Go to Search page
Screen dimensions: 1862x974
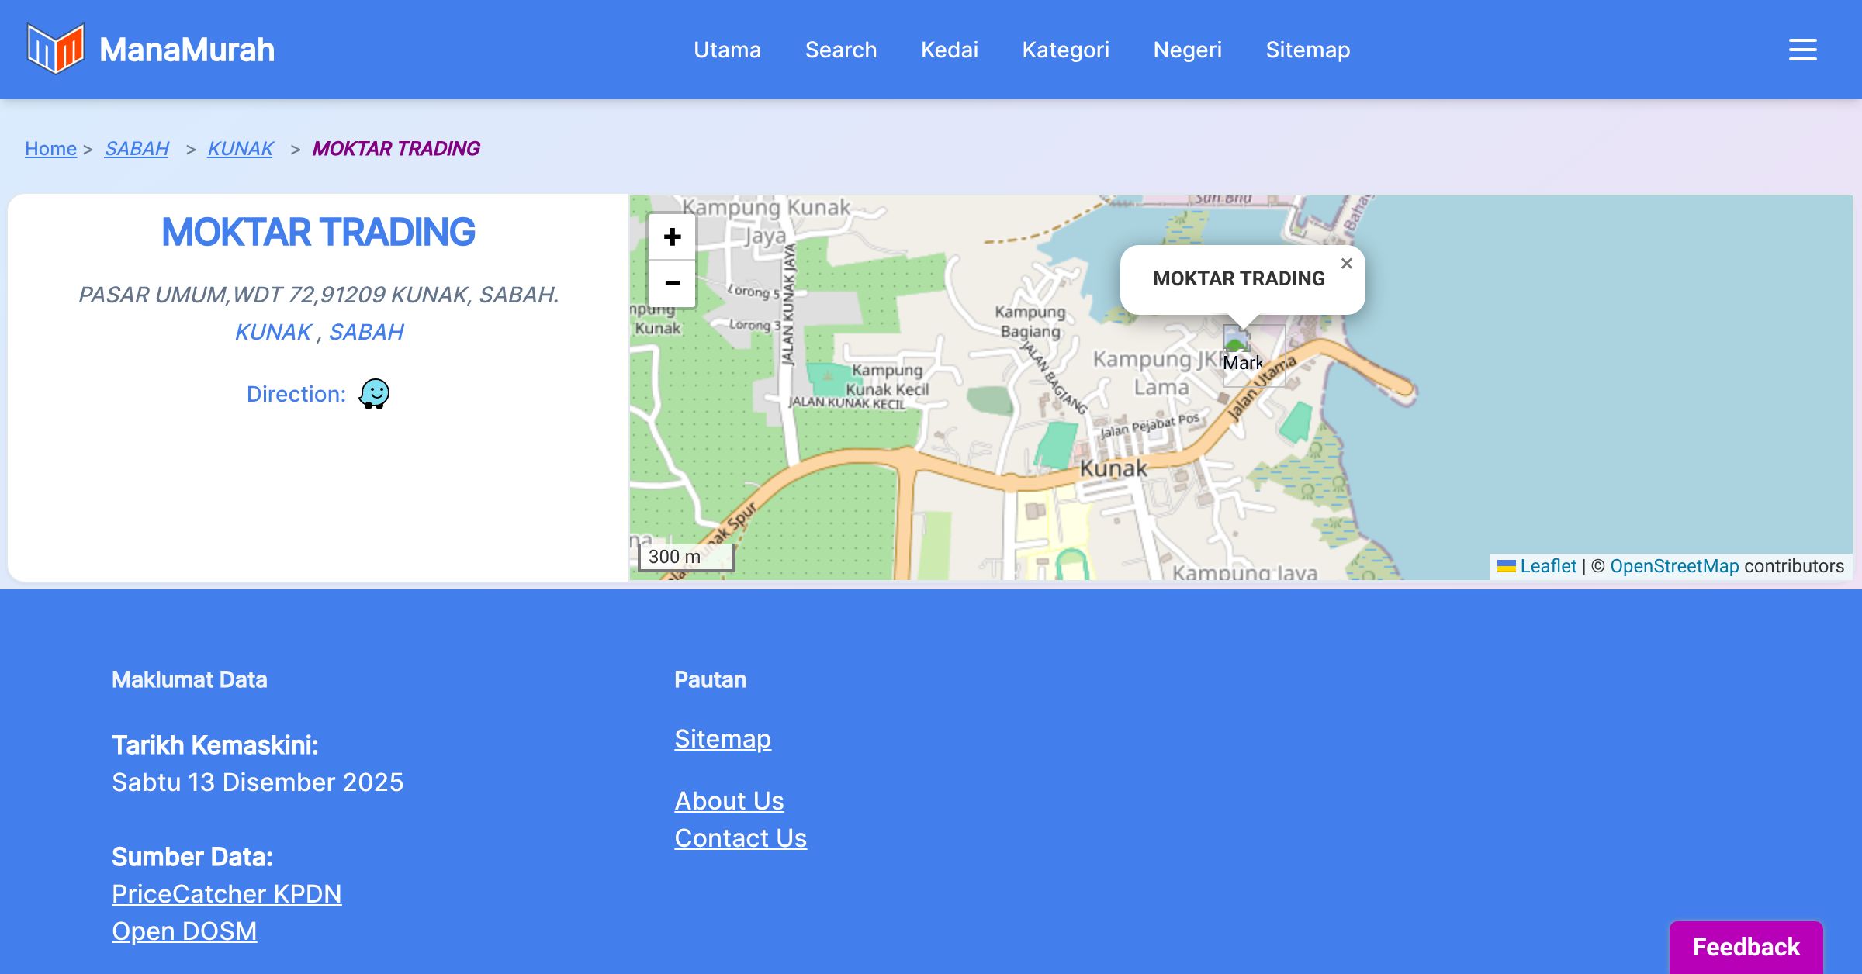point(841,50)
